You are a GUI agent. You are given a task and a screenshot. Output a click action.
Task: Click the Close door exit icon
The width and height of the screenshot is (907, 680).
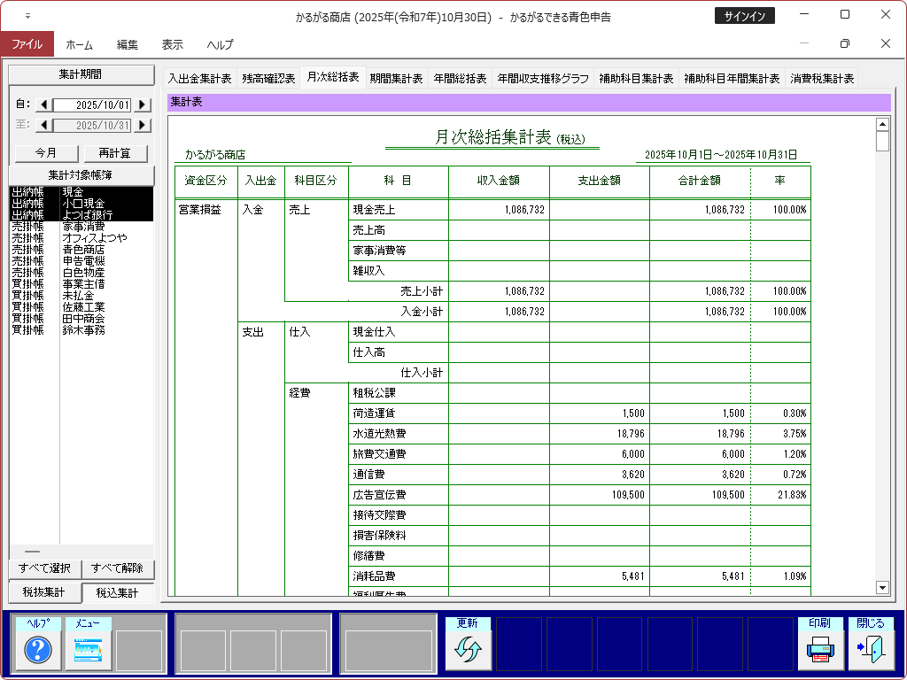[871, 651]
